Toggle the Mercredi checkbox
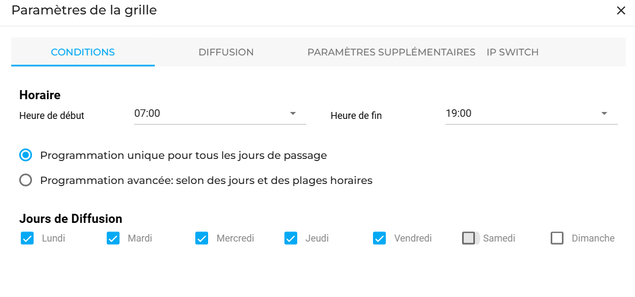Viewport: 635px width, 297px height. [x=202, y=238]
